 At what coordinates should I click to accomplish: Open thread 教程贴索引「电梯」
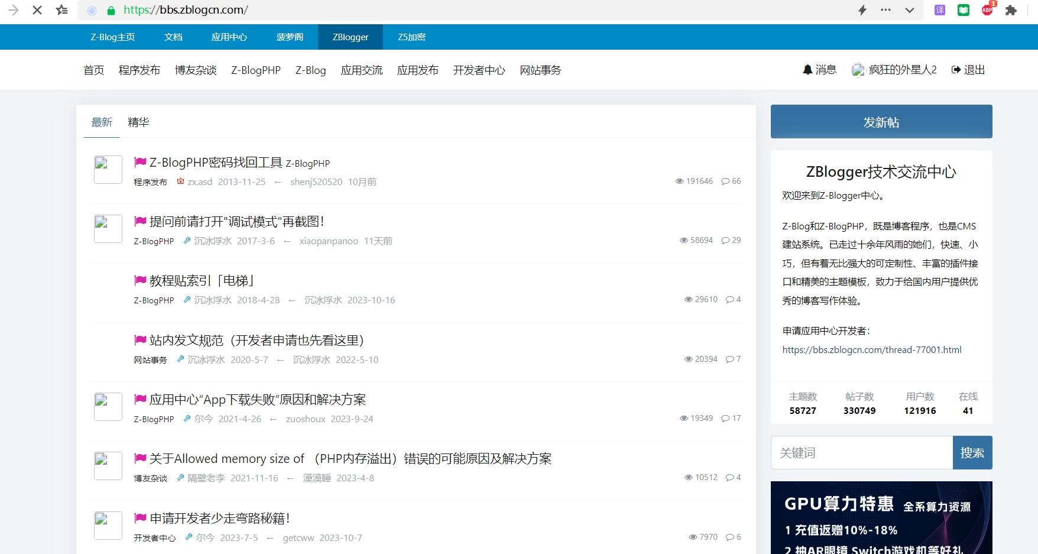point(202,281)
